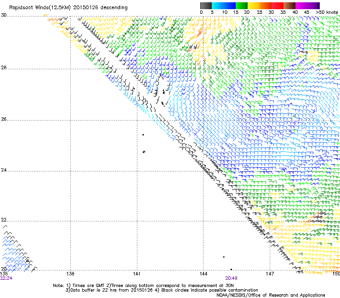Image resolution: width=340 pixels, height=298 pixels.
Task: Click the Rapidscat Winds title text
Action: [68, 8]
